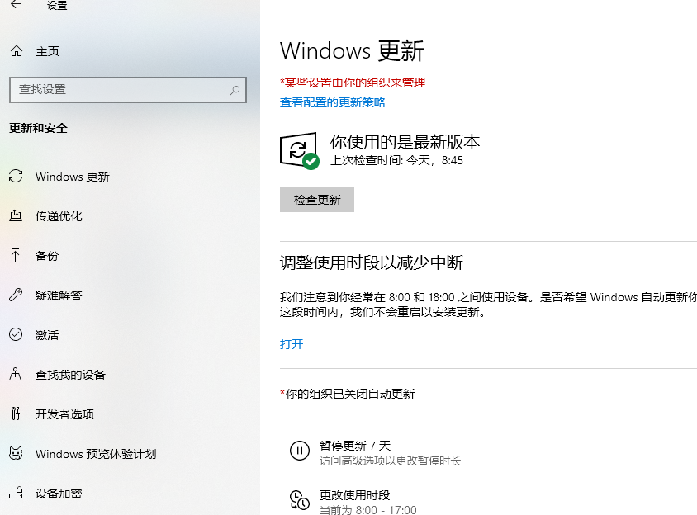Click the 更新和安全 section title
The width and height of the screenshot is (697, 515).
[x=38, y=129]
